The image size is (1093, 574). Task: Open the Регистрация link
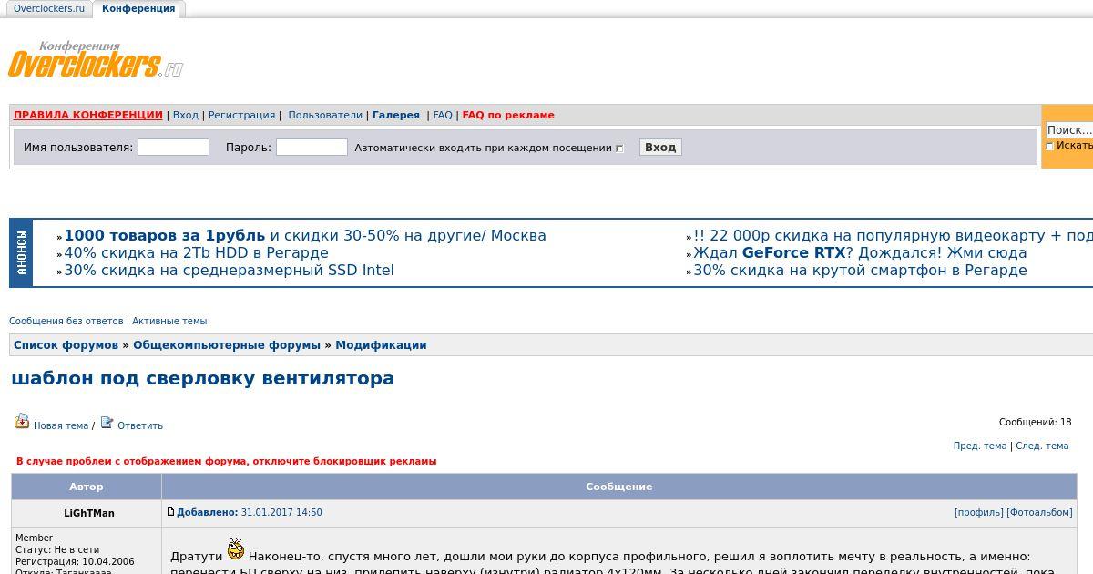[x=241, y=115]
